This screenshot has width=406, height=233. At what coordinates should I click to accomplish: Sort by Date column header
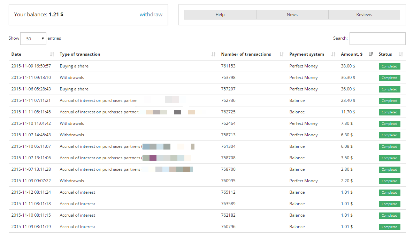pos(16,54)
